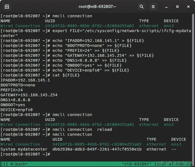Screen dimensions: 195x167
Task: Click the -- device value for mydatacenter
Action: tap(174, 149)
